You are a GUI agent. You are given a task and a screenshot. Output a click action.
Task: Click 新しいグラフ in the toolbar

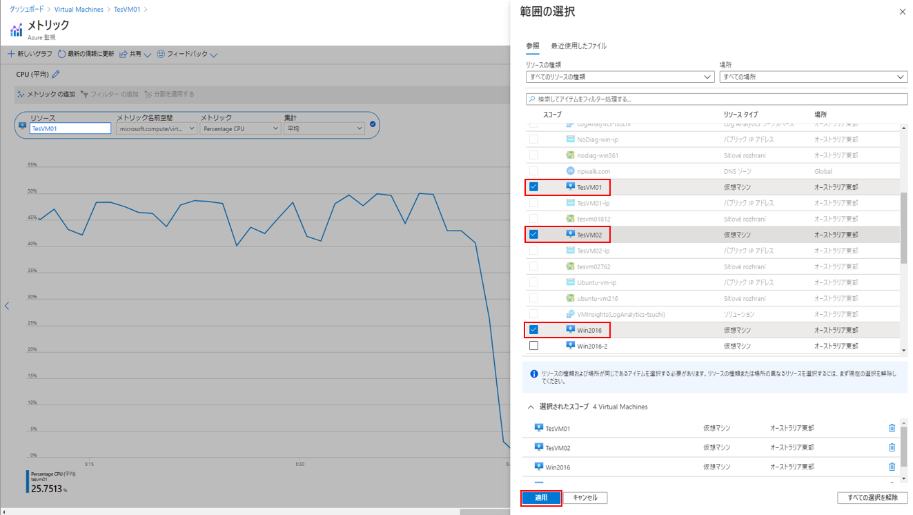(30, 54)
